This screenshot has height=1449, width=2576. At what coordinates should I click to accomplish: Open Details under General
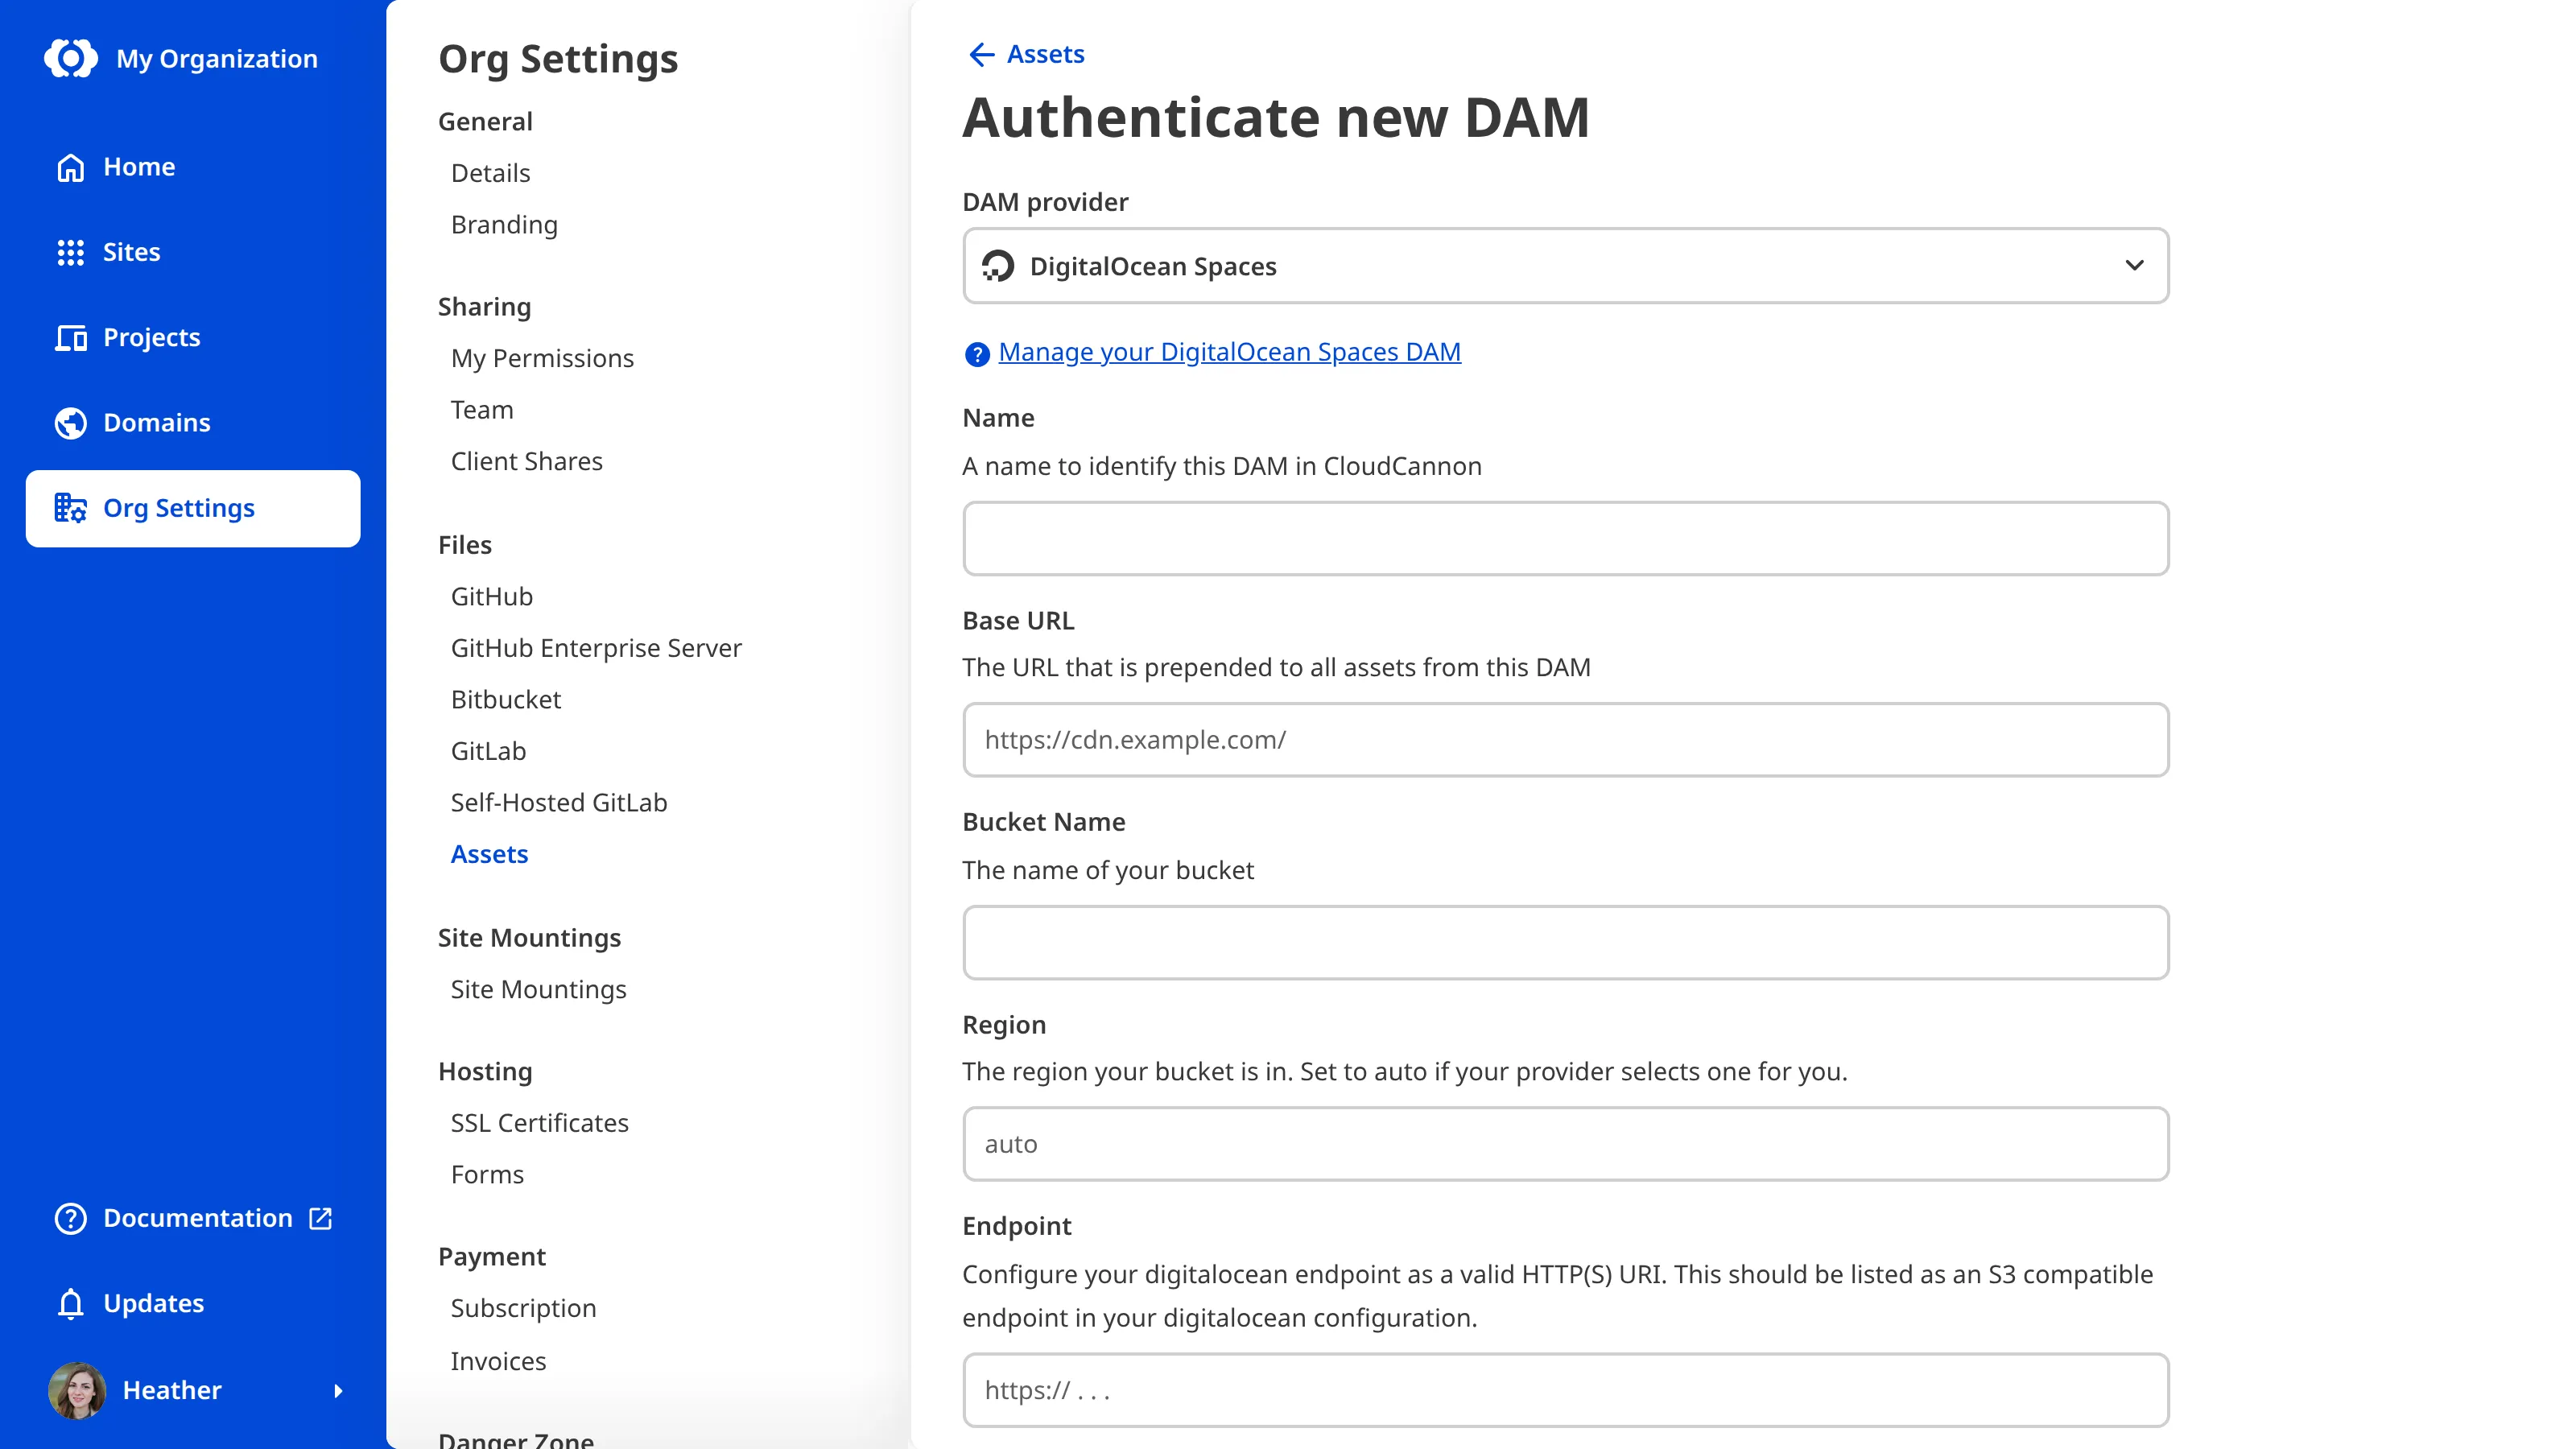tap(490, 173)
